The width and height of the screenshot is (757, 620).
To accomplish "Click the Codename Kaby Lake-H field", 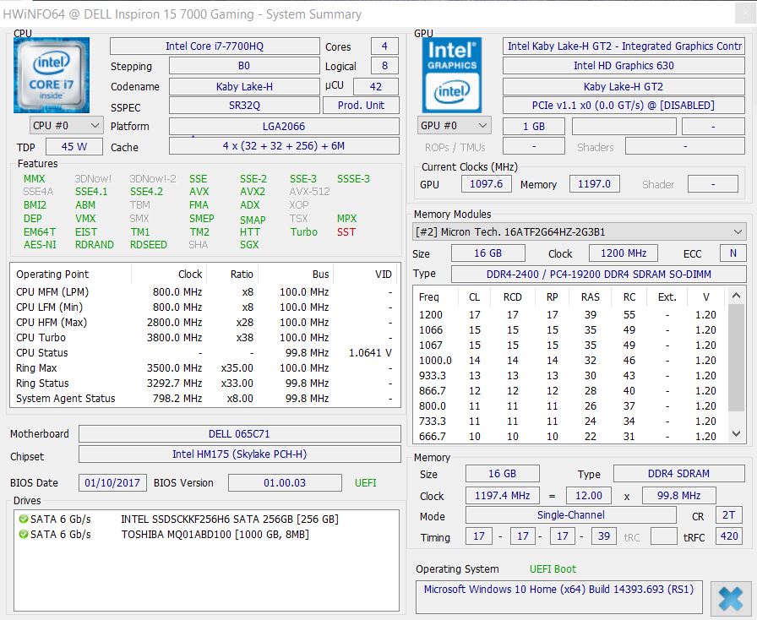I will [x=244, y=86].
